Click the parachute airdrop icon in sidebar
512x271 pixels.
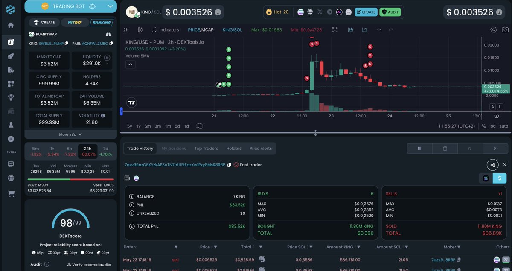(11, 97)
